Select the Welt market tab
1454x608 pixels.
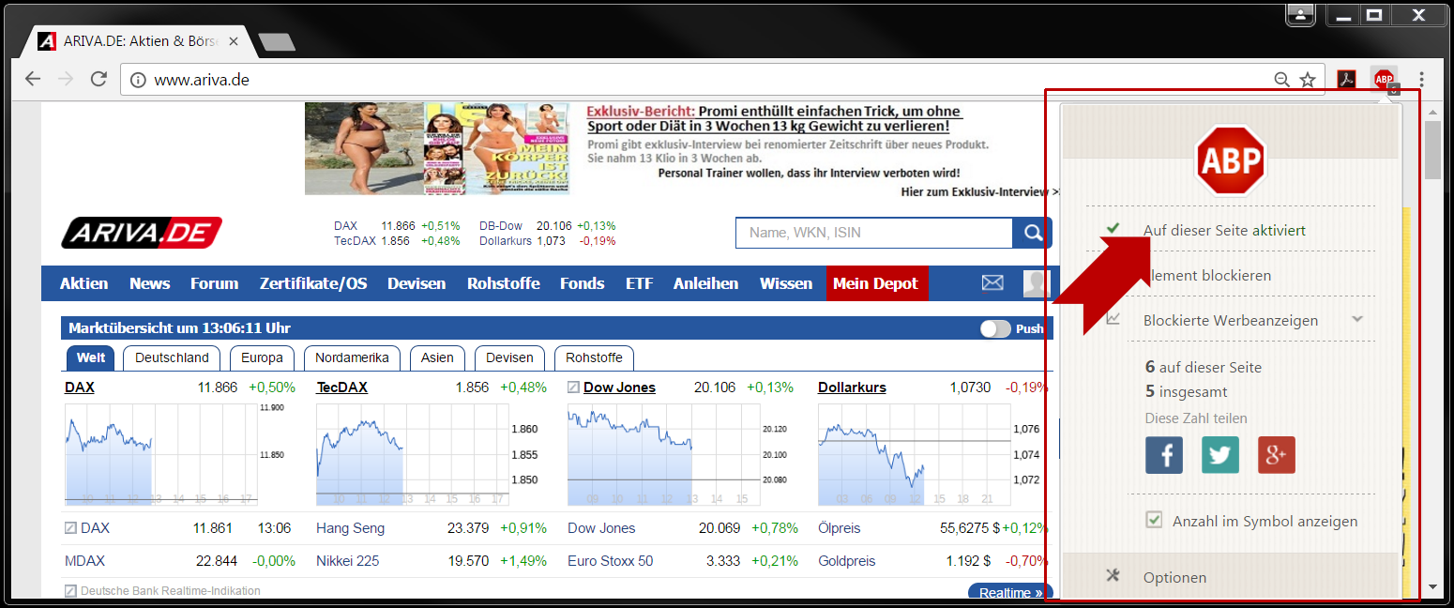91,357
